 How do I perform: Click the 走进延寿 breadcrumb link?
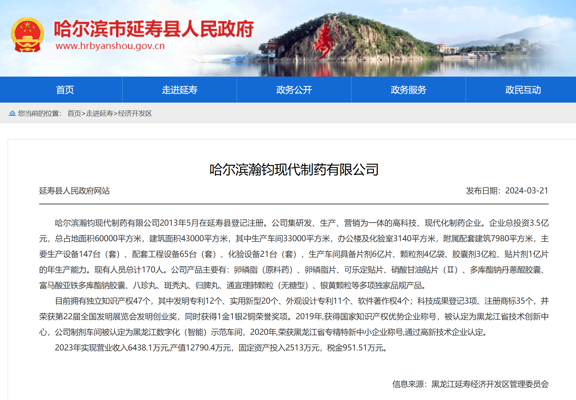click(x=100, y=113)
